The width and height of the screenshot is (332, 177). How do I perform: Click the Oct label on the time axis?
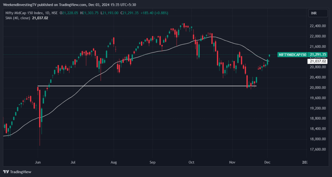[x=191, y=162]
